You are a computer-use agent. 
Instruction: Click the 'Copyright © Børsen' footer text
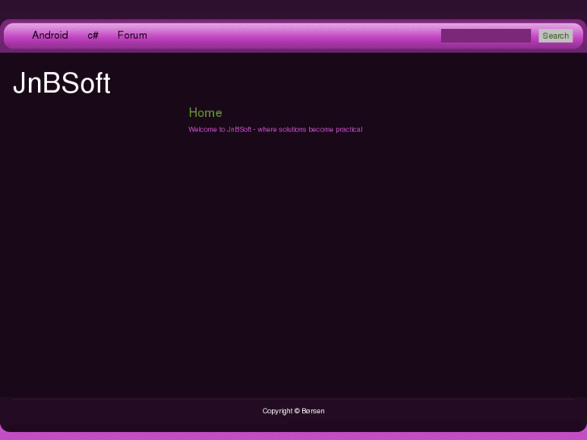point(293,411)
